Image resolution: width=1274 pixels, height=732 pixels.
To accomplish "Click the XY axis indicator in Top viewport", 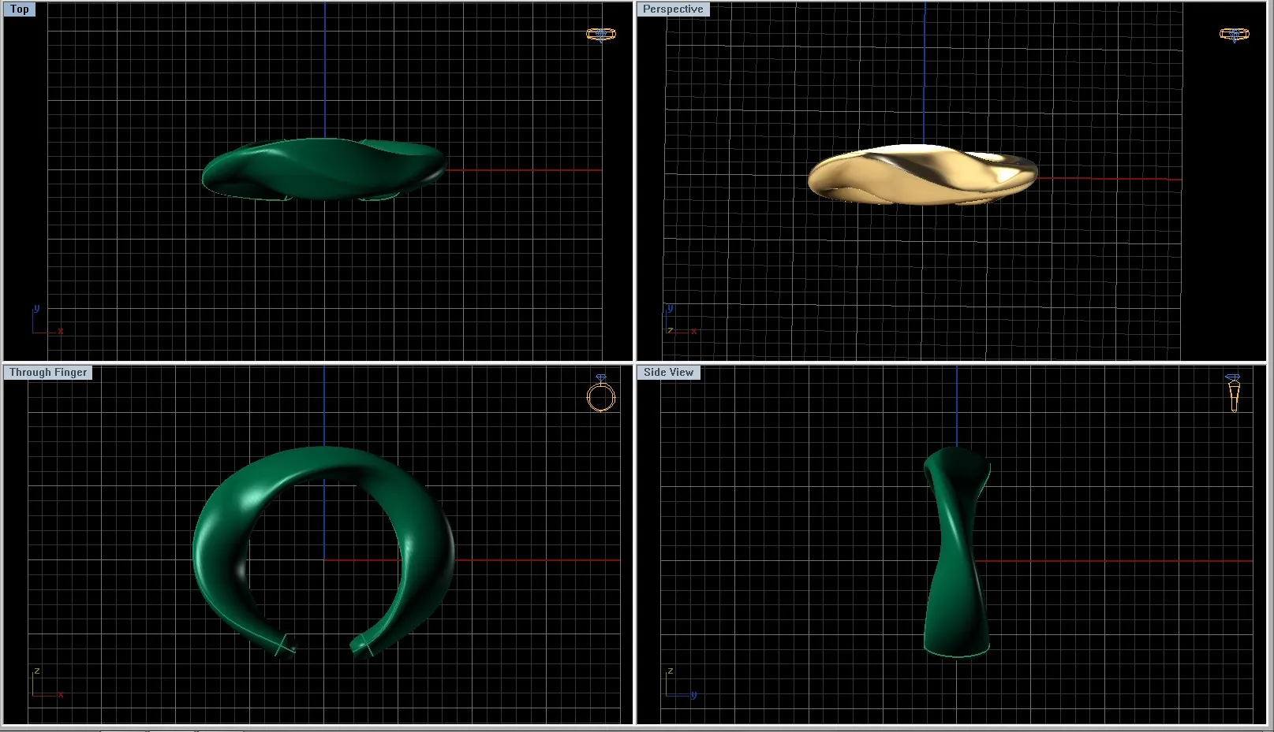I will 46,321.
